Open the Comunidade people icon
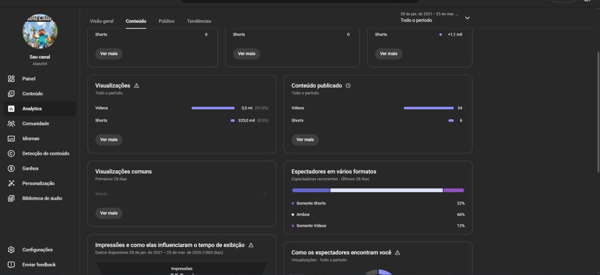600x275 pixels. [11, 123]
